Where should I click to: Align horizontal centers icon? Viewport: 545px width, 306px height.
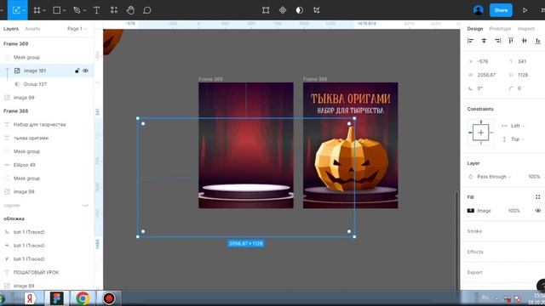click(484, 41)
